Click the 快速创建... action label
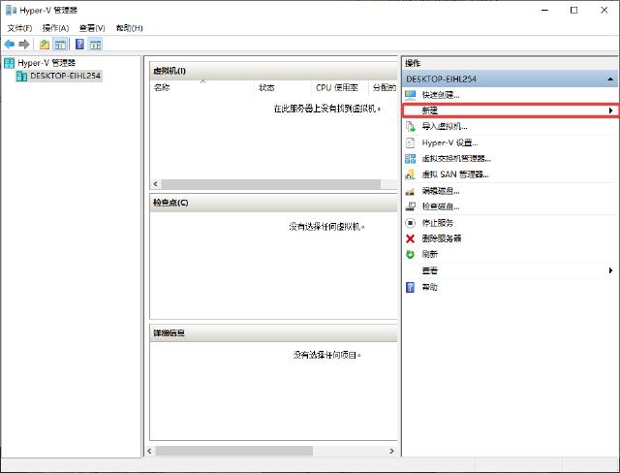Viewport: 620px width, 473px height. (441, 95)
